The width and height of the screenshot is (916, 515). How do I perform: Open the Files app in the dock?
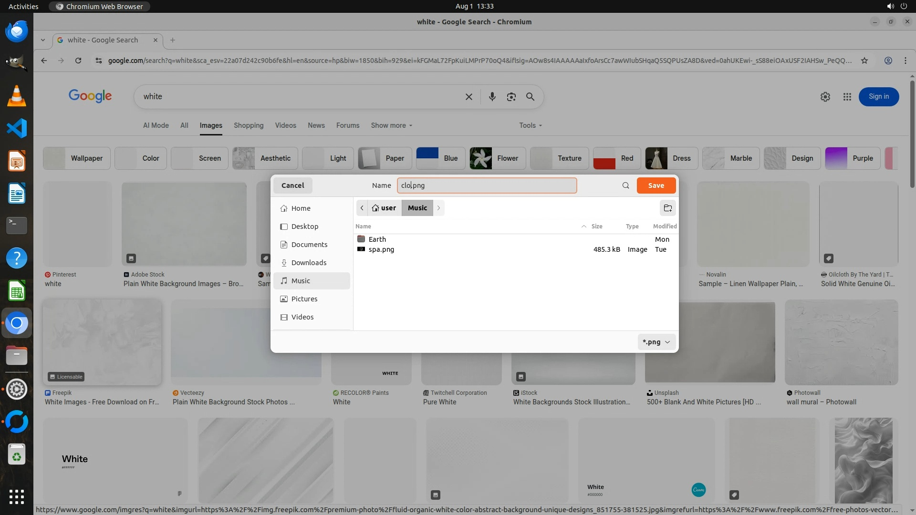point(17,356)
